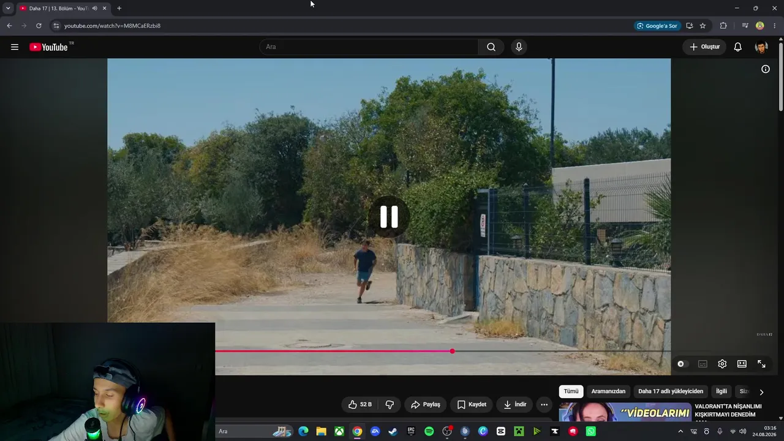Open the Chrome extensions puzzle icon

click(x=723, y=26)
